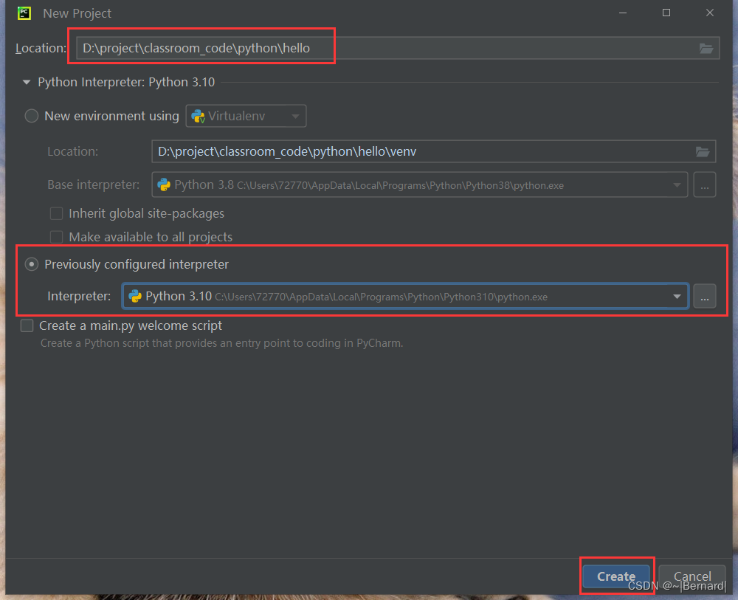Click ellipsis button next to Interpreter
Image resolution: width=738 pixels, height=600 pixels.
click(705, 297)
